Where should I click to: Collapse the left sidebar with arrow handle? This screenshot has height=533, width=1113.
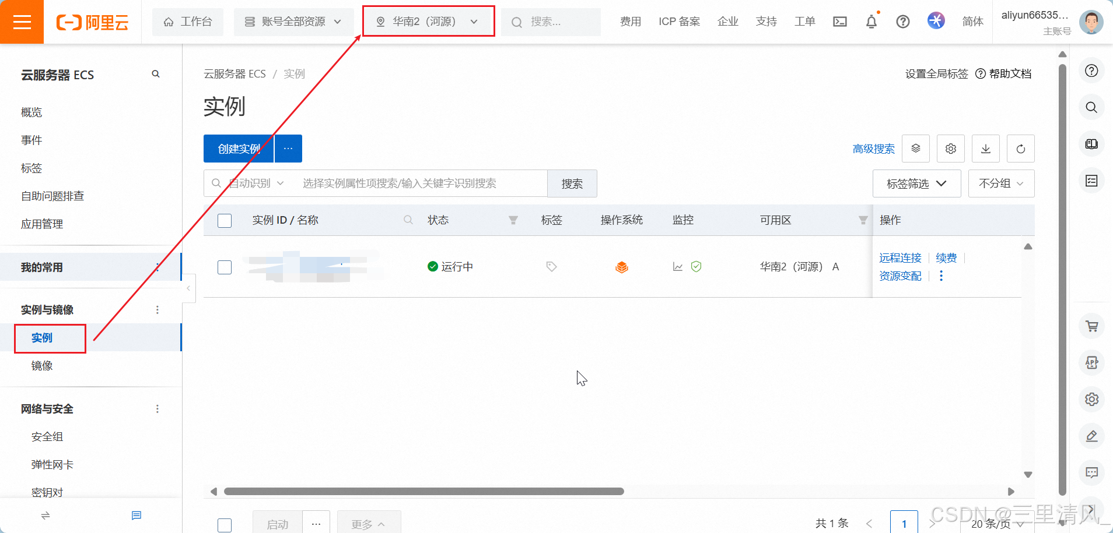point(188,288)
